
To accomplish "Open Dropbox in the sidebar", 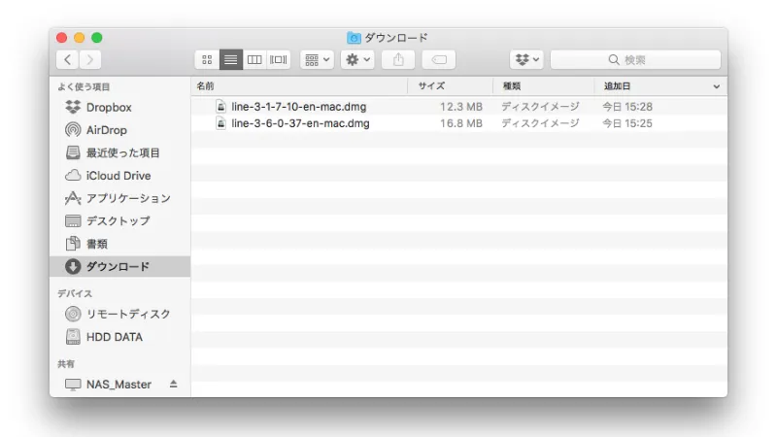I will 108,108.
